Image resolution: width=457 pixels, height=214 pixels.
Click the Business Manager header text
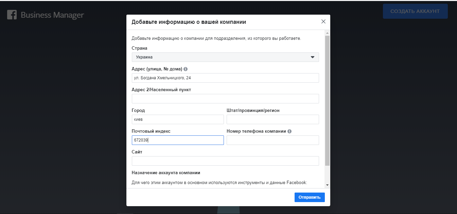coord(52,15)
